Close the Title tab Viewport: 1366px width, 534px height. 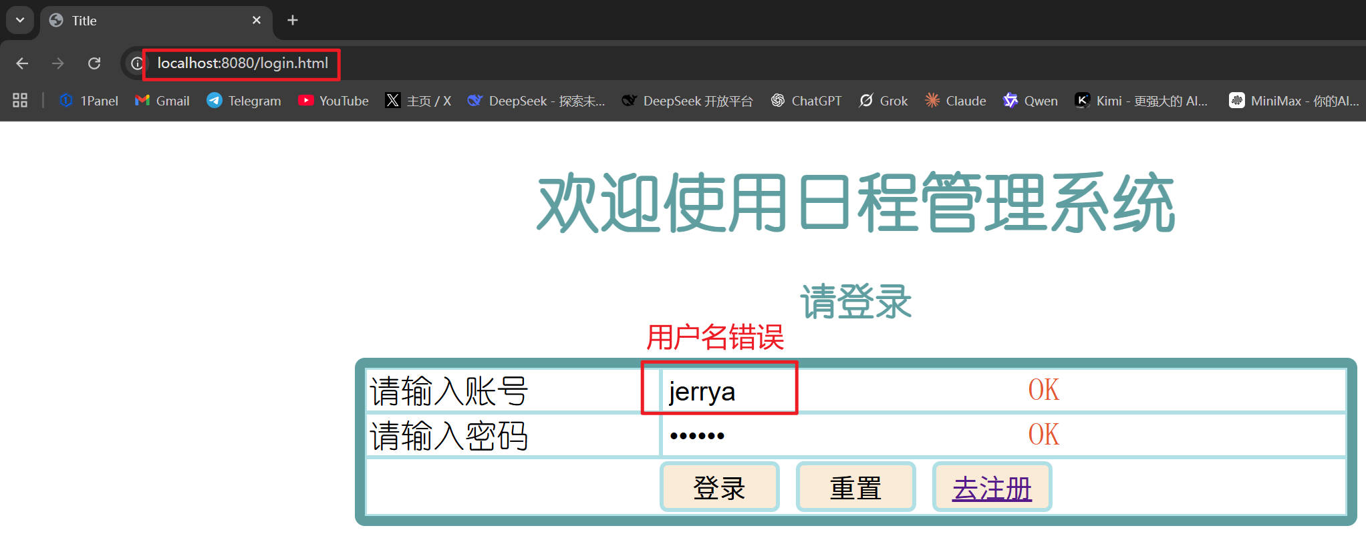pyautogui.click(x=257, y=20)
